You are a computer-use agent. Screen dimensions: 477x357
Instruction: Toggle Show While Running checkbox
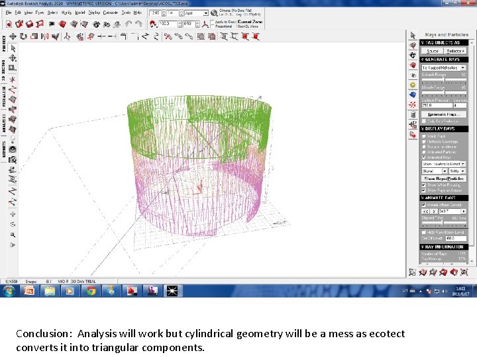click(424, 185)
